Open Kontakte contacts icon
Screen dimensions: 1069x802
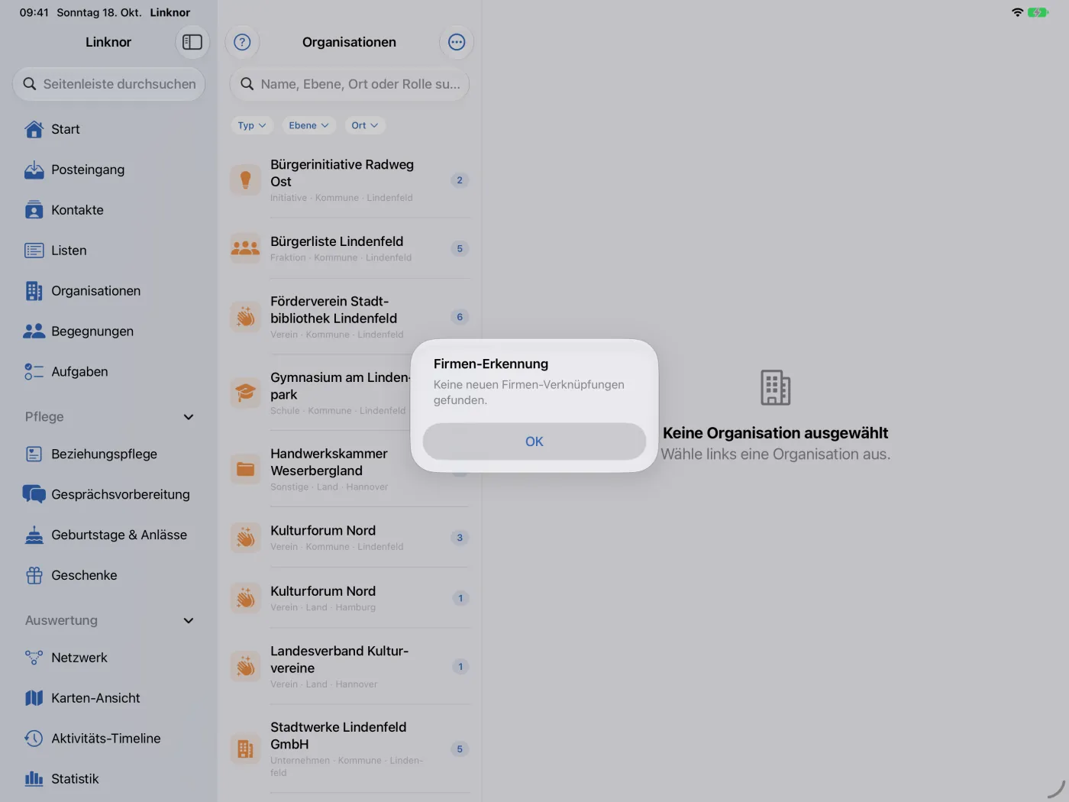(34, 210)
